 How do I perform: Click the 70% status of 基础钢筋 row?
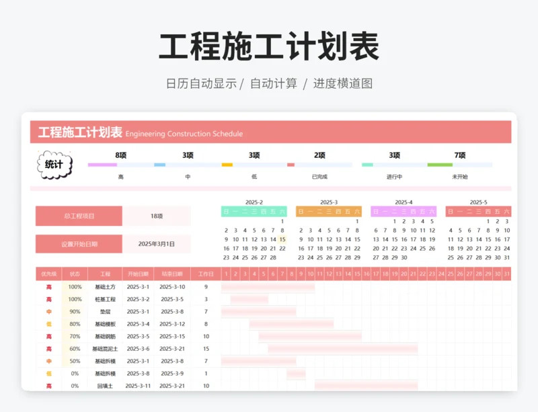point(75,336)
